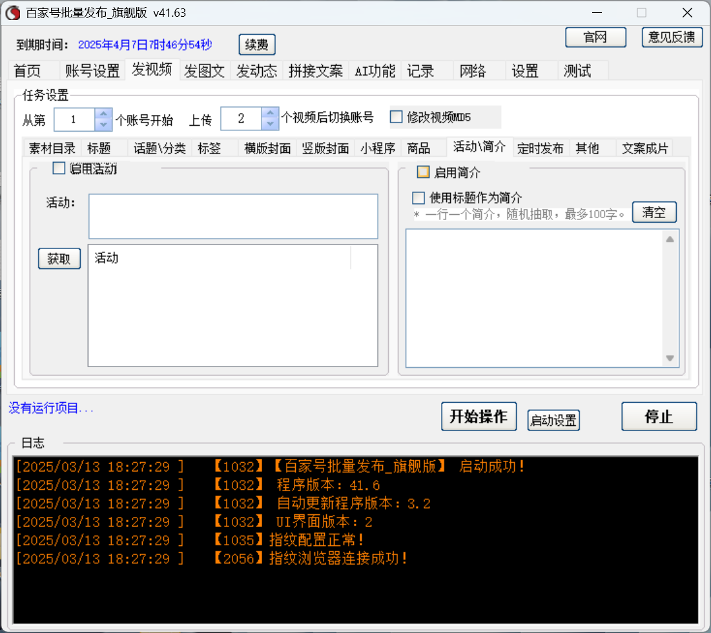
Task: Open the 素材目录 sub-tab
Action: [x=52, y=148]
